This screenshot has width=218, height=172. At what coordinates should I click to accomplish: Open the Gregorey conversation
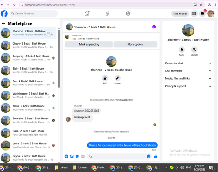(28, 58)
